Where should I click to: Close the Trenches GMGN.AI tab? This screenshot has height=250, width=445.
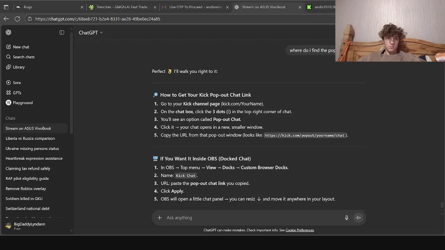[x=155, y=7]
